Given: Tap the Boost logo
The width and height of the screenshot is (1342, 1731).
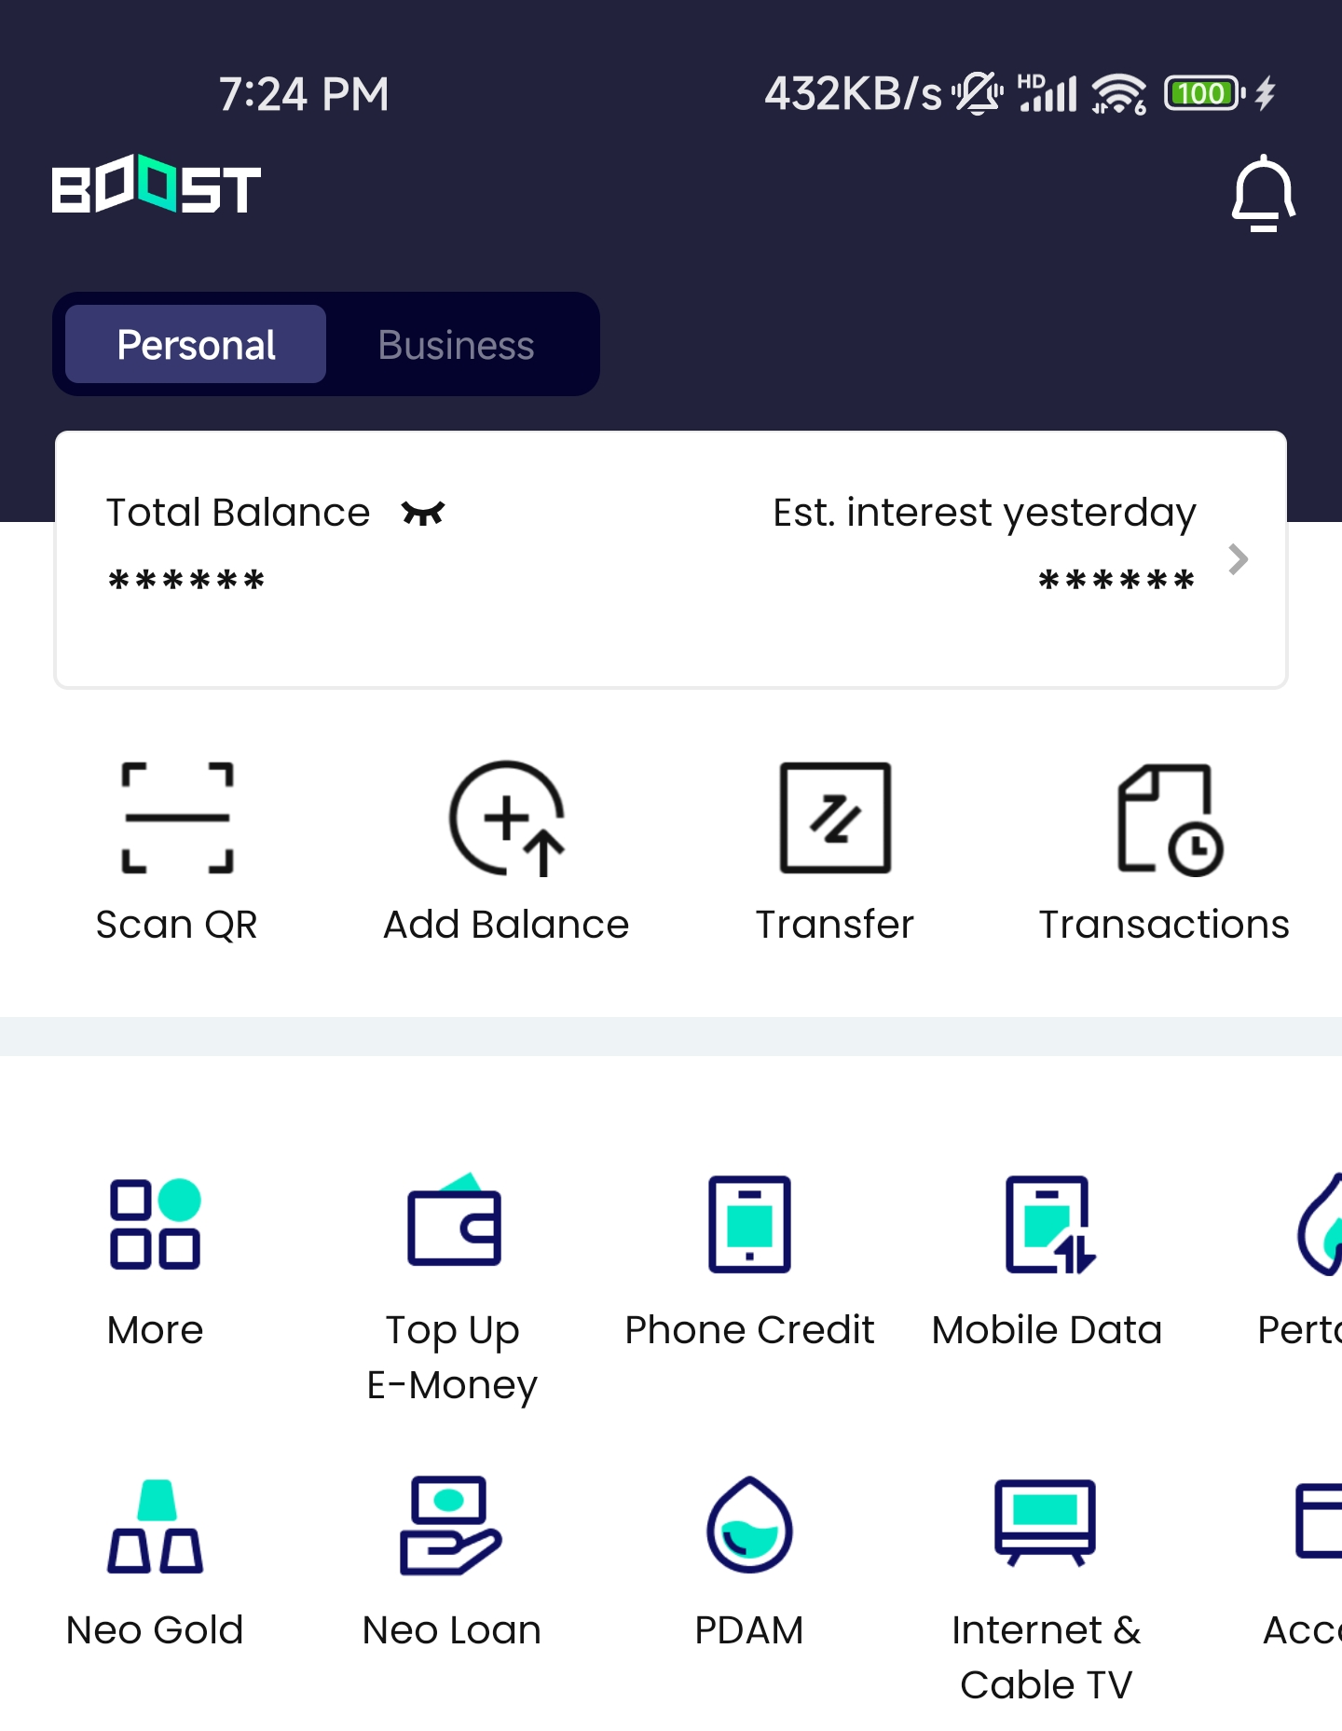Looking at the screenshot, I should pyautogui.click(x=157, y=186).
